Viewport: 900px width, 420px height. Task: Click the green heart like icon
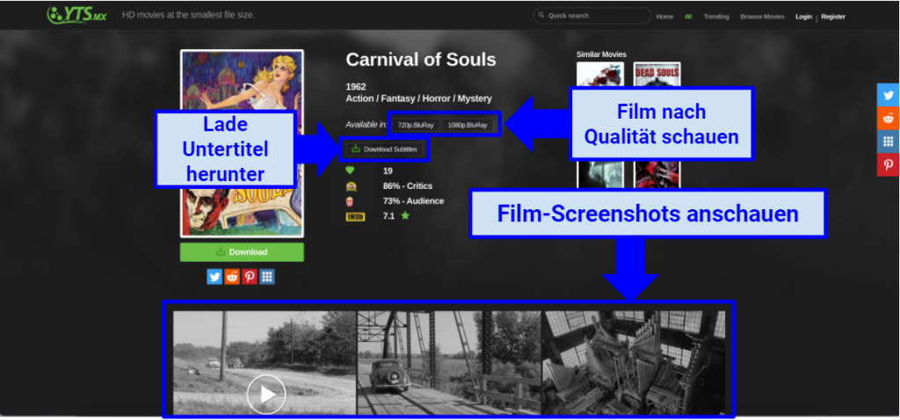click(350, 170)
